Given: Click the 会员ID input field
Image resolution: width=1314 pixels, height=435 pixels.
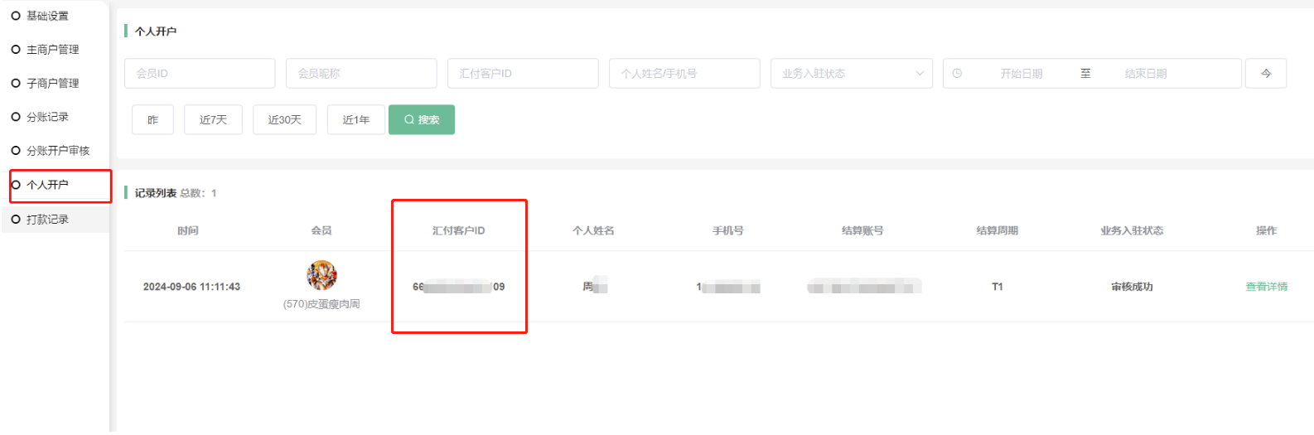Looking at the screenshot, I should [200, 74].
